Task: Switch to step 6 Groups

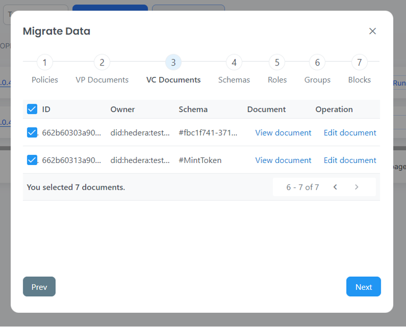Action: [x=317, y=63]
